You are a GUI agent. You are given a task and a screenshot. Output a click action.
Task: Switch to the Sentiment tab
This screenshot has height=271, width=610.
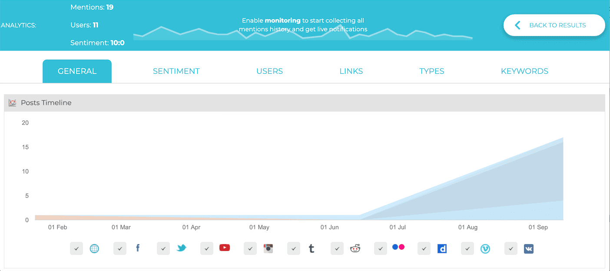coord(176,71)
